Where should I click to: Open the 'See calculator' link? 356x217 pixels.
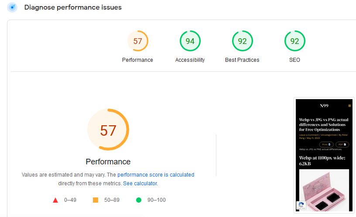[140, 184]
